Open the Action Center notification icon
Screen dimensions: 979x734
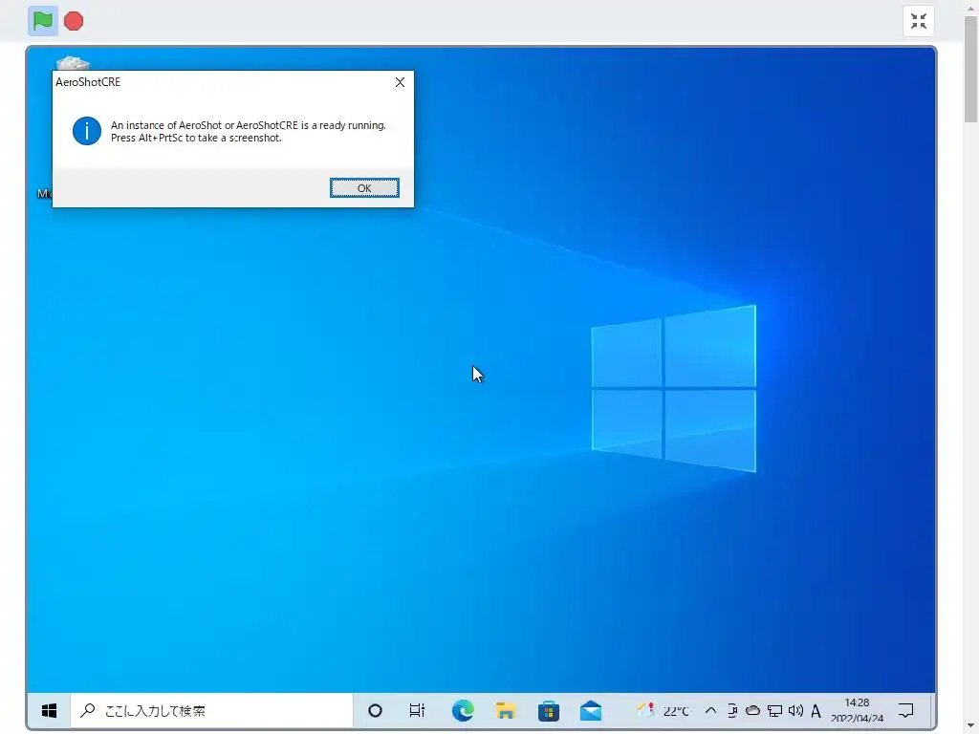pyautogui.click(x=906, y=710)
